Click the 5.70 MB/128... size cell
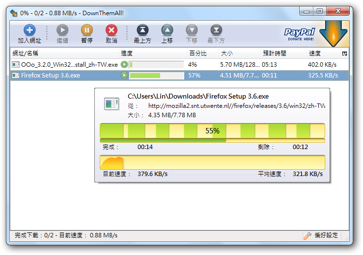The image size is (363, 255). (240, 65)
